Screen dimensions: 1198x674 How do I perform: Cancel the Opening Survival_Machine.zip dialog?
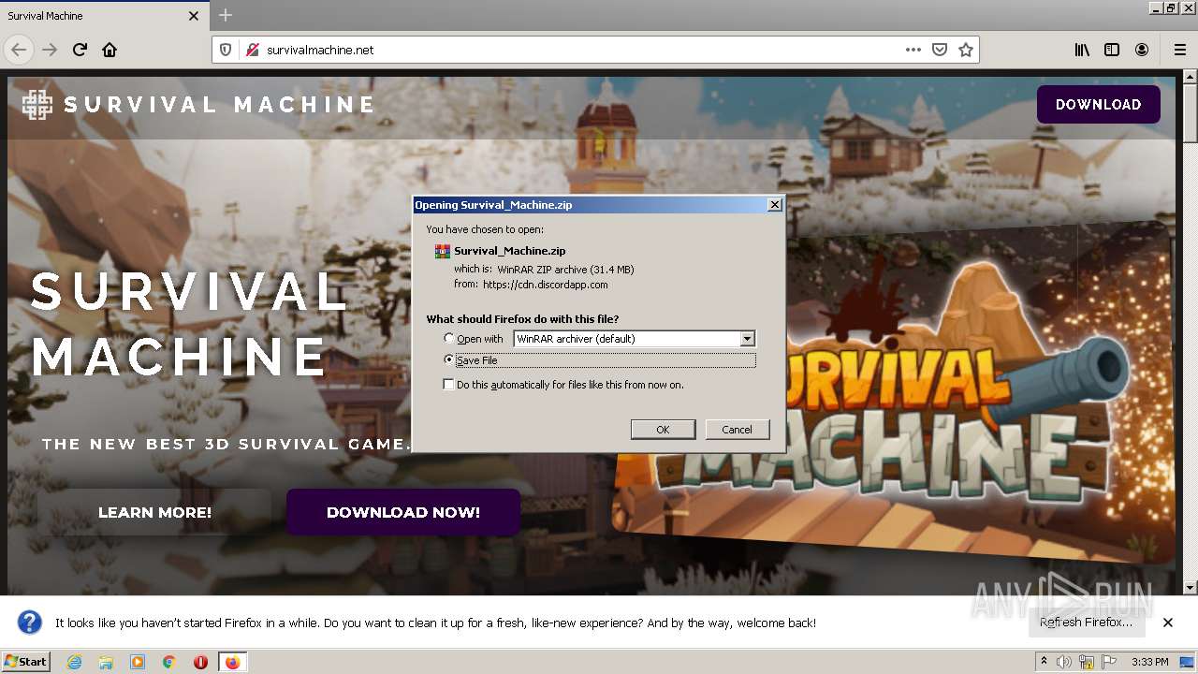coord(737,430)
